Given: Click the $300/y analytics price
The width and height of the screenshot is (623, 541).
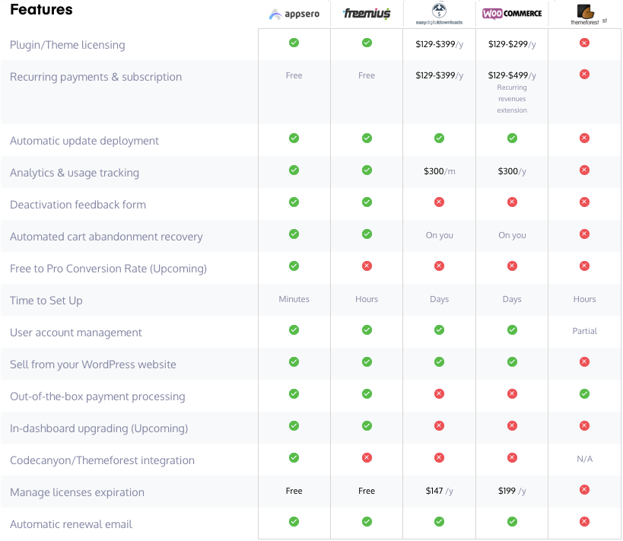Looking at the screenshot, I should [512, 171].
